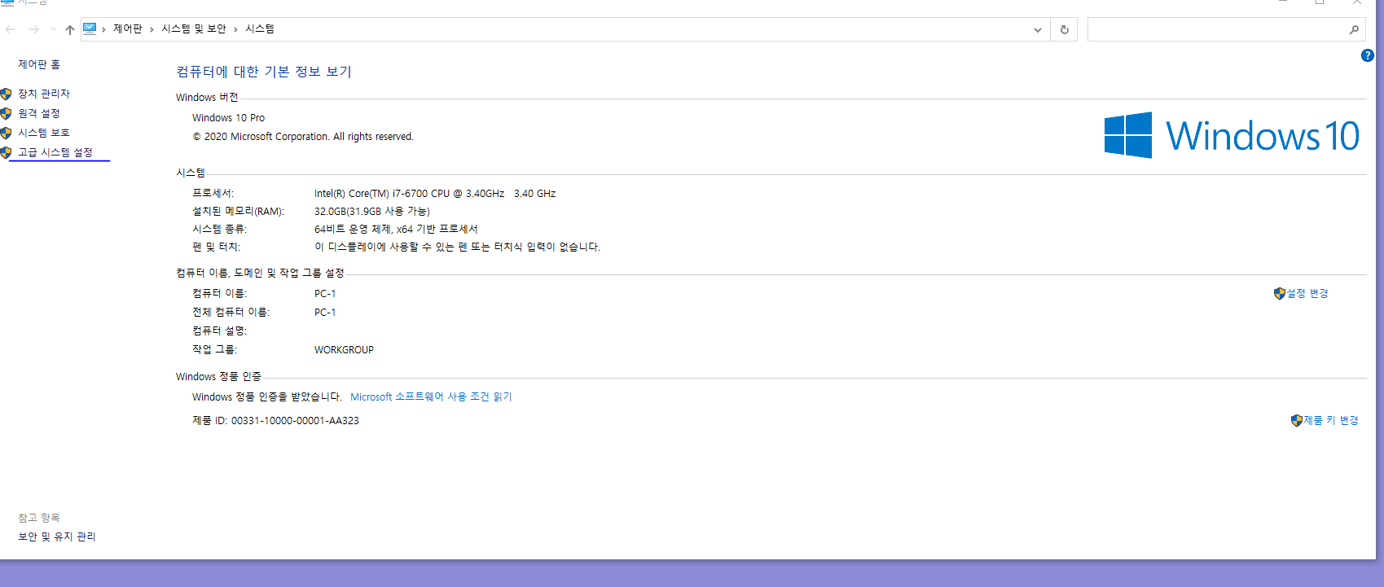The width and height of the screenshot is (1384, 587).
Task: Expand chevron after 제어판 in breadcrumb
Action: point(152,29)
